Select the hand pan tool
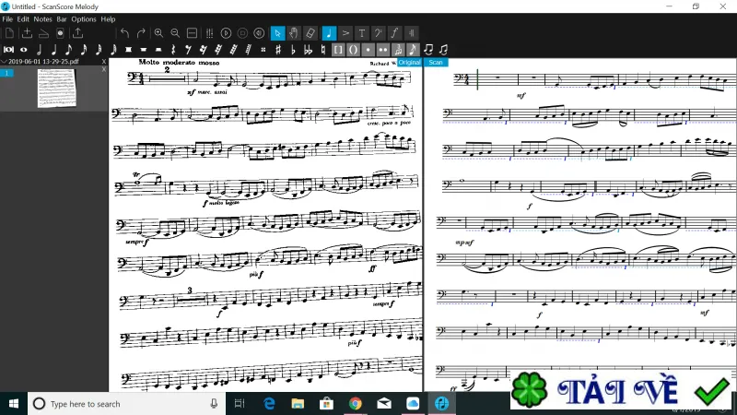This screenshot has height=415, width=737. (x=294, y=33)
